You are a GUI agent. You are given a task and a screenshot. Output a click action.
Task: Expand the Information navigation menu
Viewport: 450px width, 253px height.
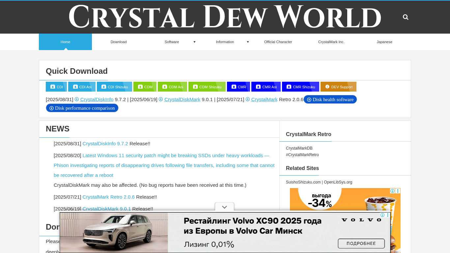pyautogui.click(x=225, y=42)
